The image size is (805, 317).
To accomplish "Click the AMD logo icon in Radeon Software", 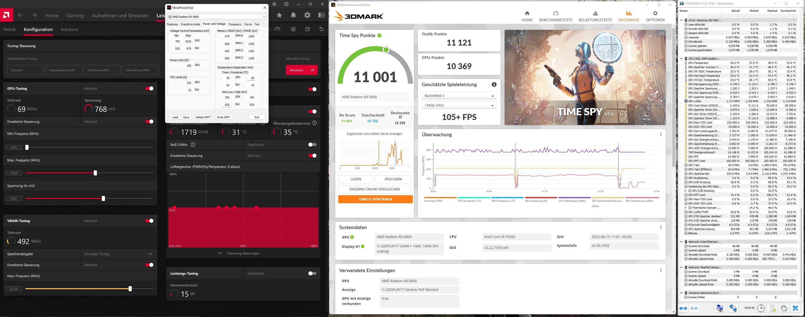I will pos(6,15).
